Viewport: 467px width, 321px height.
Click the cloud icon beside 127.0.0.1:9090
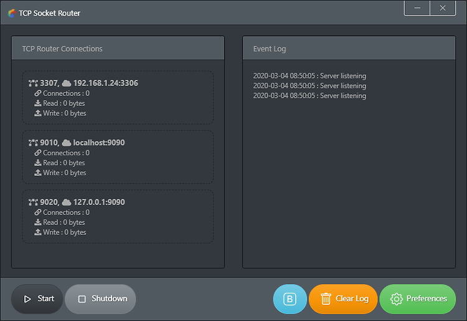click(67, 203)
